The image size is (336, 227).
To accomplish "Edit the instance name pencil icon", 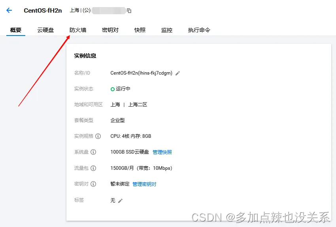I will [x=177, y=73].
